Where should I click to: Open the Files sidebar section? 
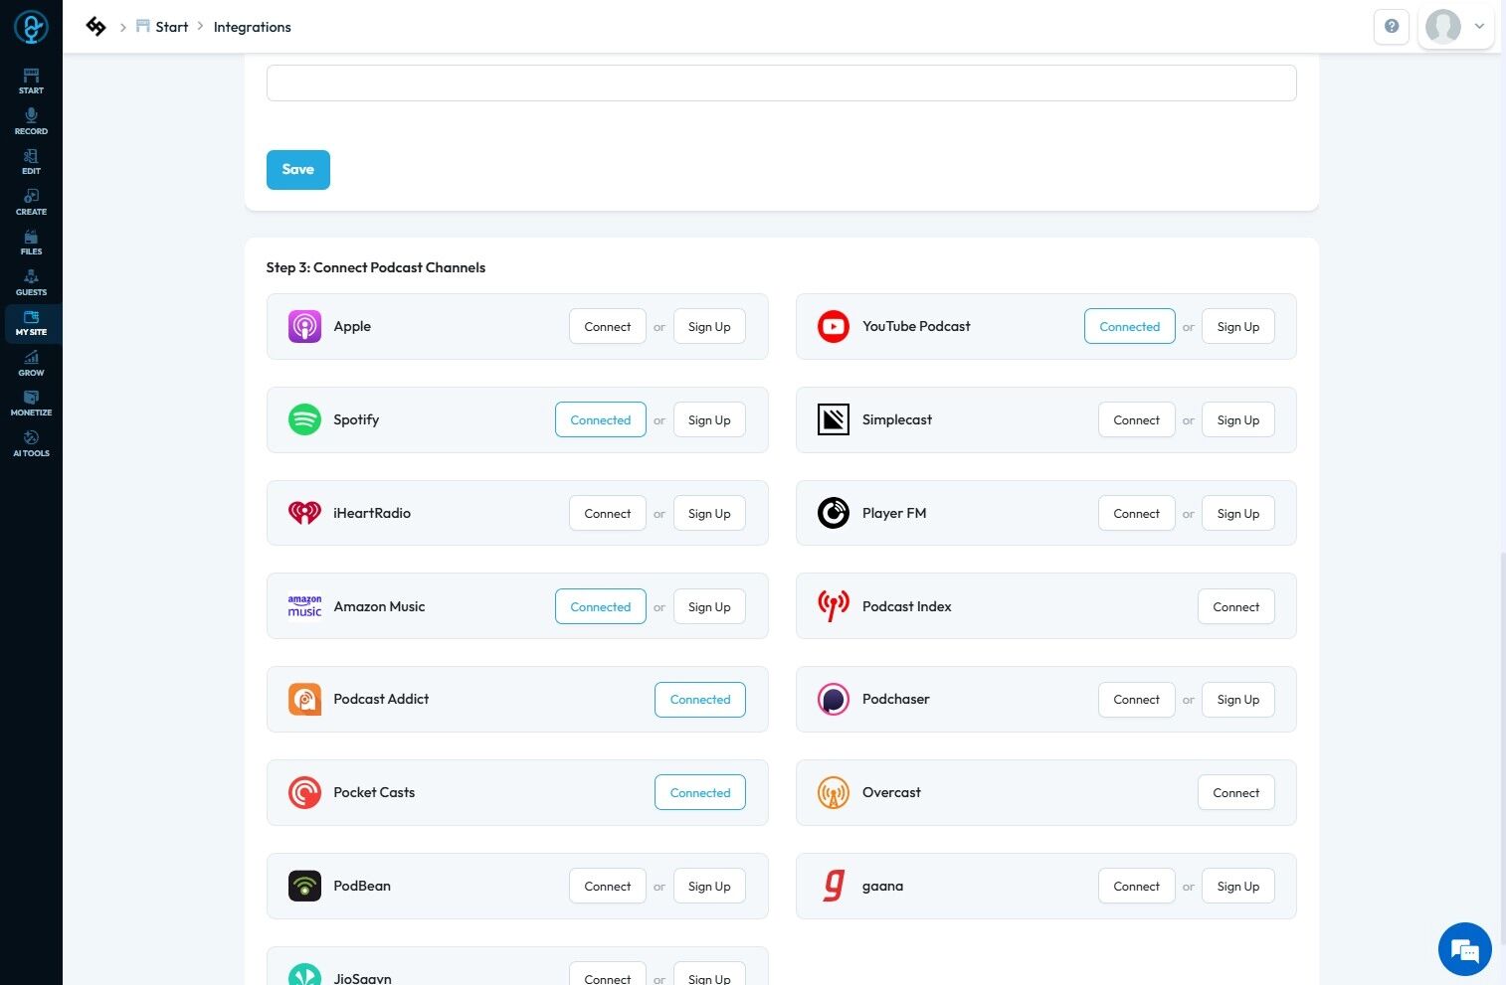coord(31,243)
